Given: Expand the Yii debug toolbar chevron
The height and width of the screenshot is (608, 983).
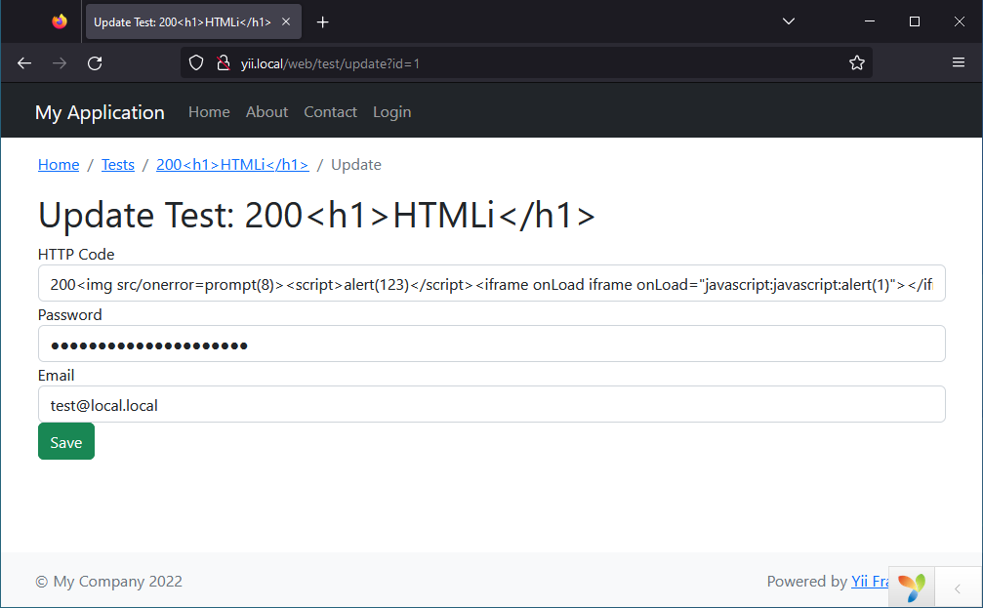Looking at the screenshot, I should click(x=958, y=588).
